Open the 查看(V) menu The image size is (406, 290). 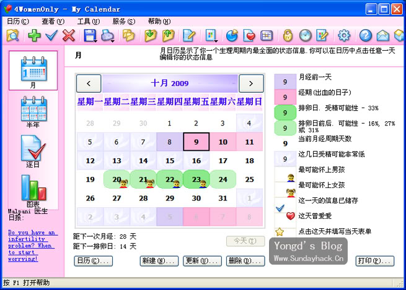coord(53,21)
